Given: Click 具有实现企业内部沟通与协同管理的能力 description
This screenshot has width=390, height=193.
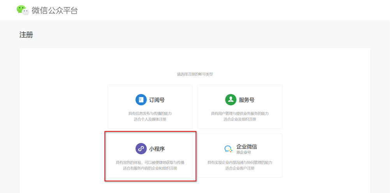Looking at the screenshot, I should [x=240, y=163].
